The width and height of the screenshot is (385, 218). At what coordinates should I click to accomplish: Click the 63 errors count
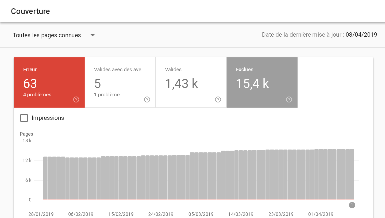point(30,84)
